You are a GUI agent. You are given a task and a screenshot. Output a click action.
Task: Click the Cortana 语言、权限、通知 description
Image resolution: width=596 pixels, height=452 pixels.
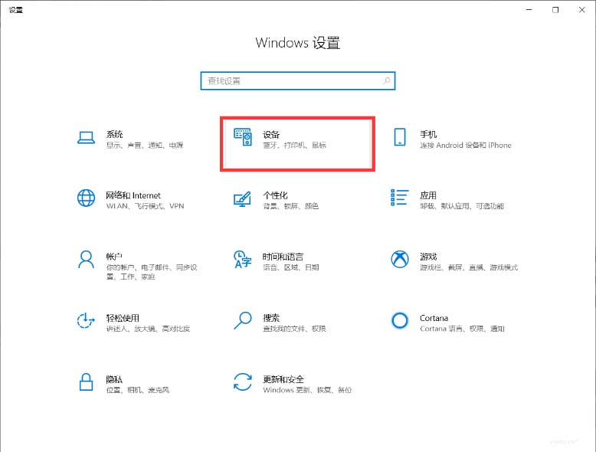pyautogui.click(x=462, y=329)
